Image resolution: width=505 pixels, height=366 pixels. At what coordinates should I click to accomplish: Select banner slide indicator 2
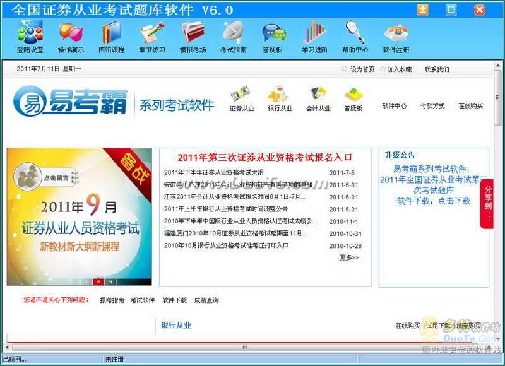pos(98,281)
